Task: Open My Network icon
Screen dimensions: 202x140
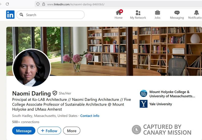Action: coord(138,13)
